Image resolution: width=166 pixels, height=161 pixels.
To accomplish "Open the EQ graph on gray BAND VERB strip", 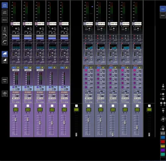I will pos(113,46).
